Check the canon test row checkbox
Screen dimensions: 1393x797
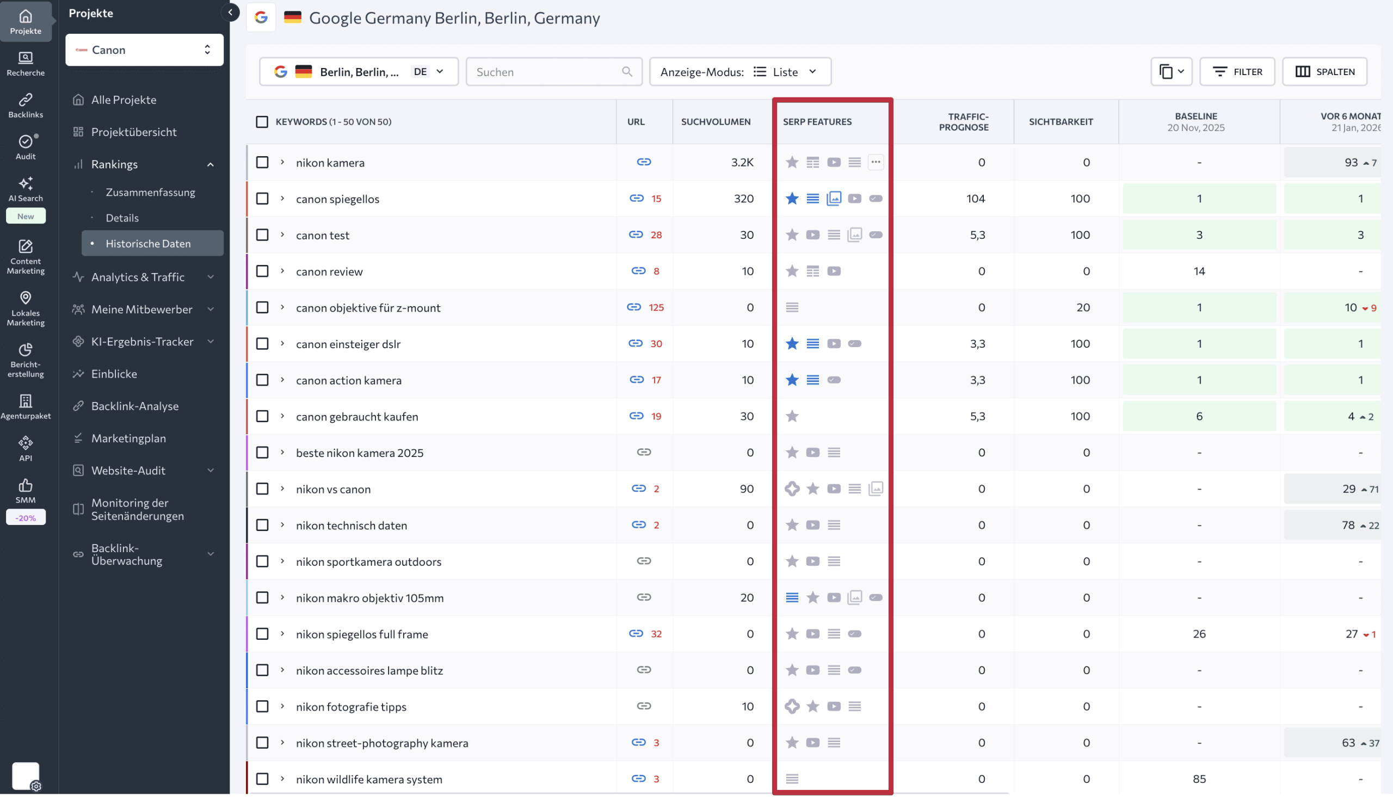[262, 235]
